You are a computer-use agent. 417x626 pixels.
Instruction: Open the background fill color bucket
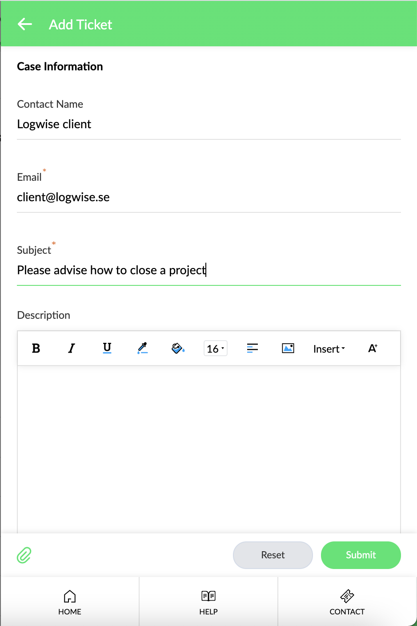click(x=178, y=348)
